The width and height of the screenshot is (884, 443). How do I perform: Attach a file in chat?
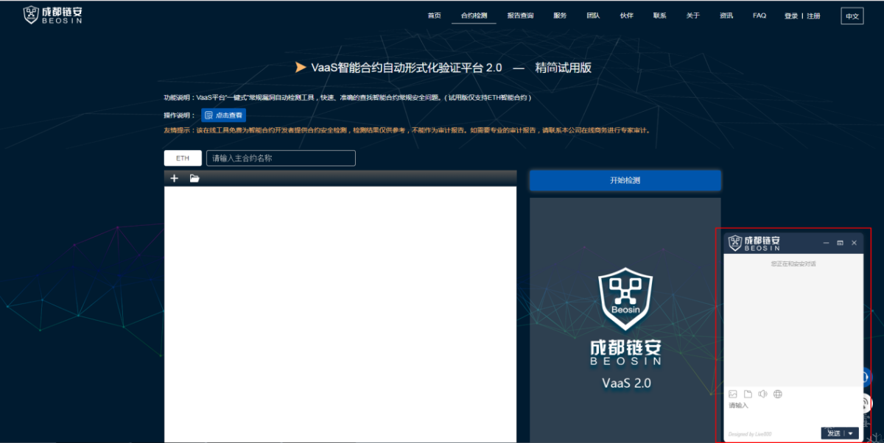[748, 394]
